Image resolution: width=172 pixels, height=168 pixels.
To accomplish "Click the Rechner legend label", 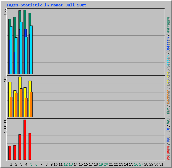I will click(168, 97).
